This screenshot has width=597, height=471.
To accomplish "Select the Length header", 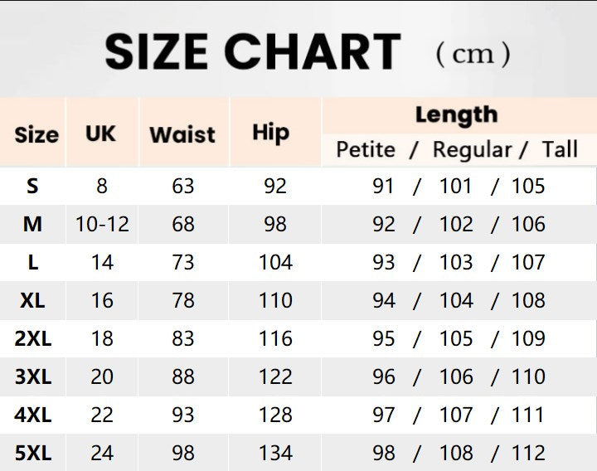I will point(456,114).
